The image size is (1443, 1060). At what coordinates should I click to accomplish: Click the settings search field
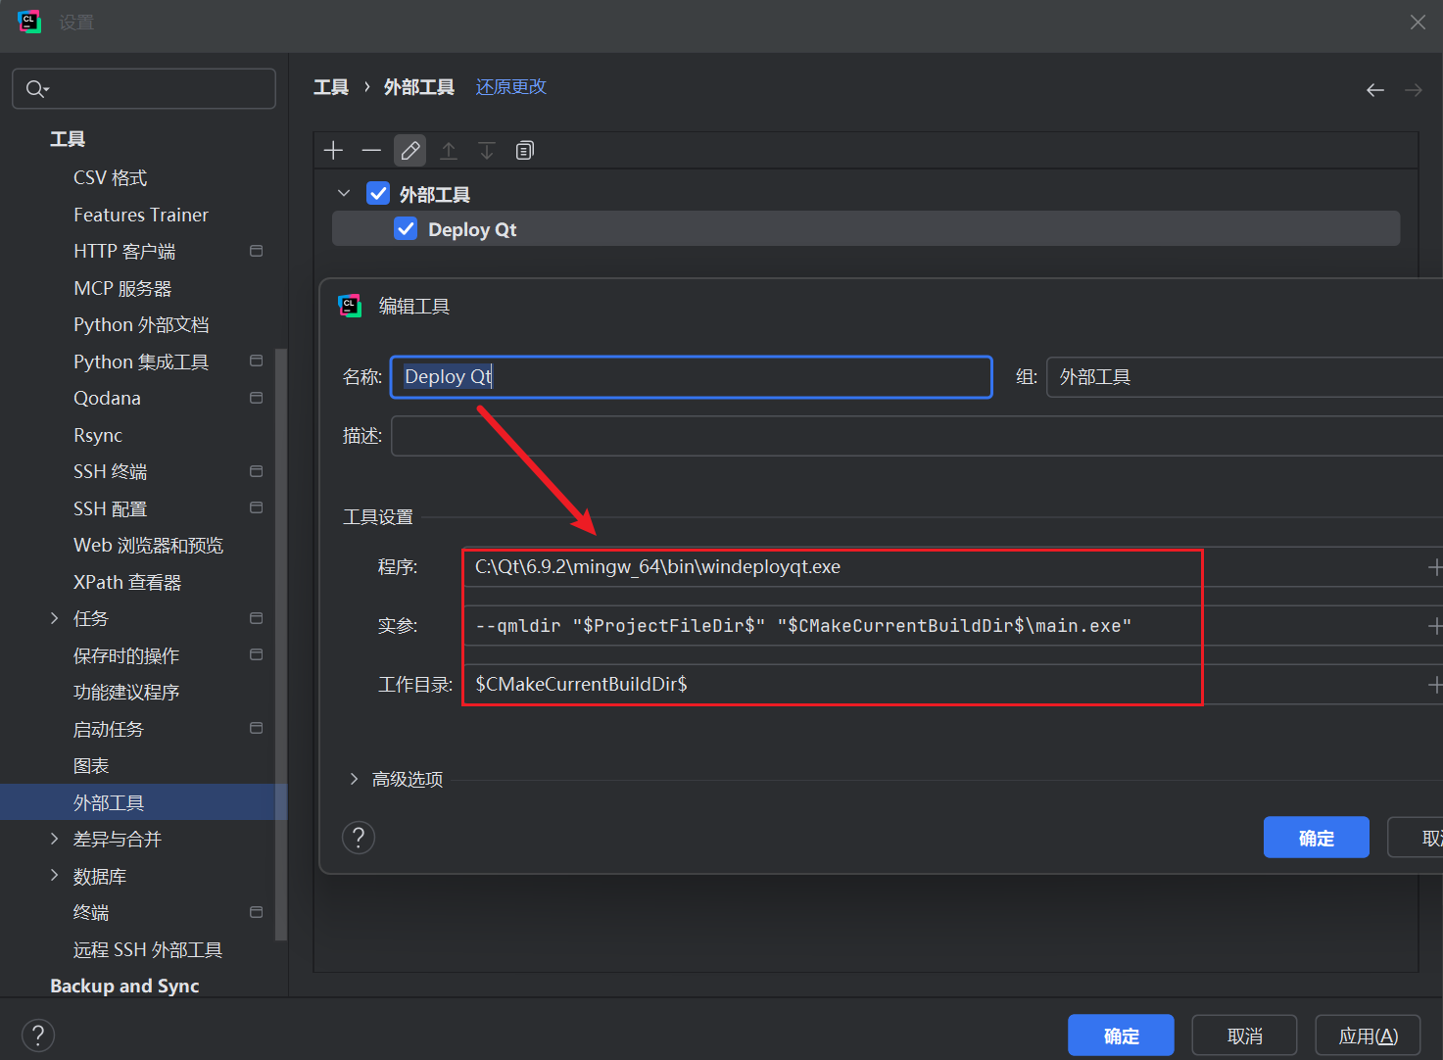(x=144, y=88)
